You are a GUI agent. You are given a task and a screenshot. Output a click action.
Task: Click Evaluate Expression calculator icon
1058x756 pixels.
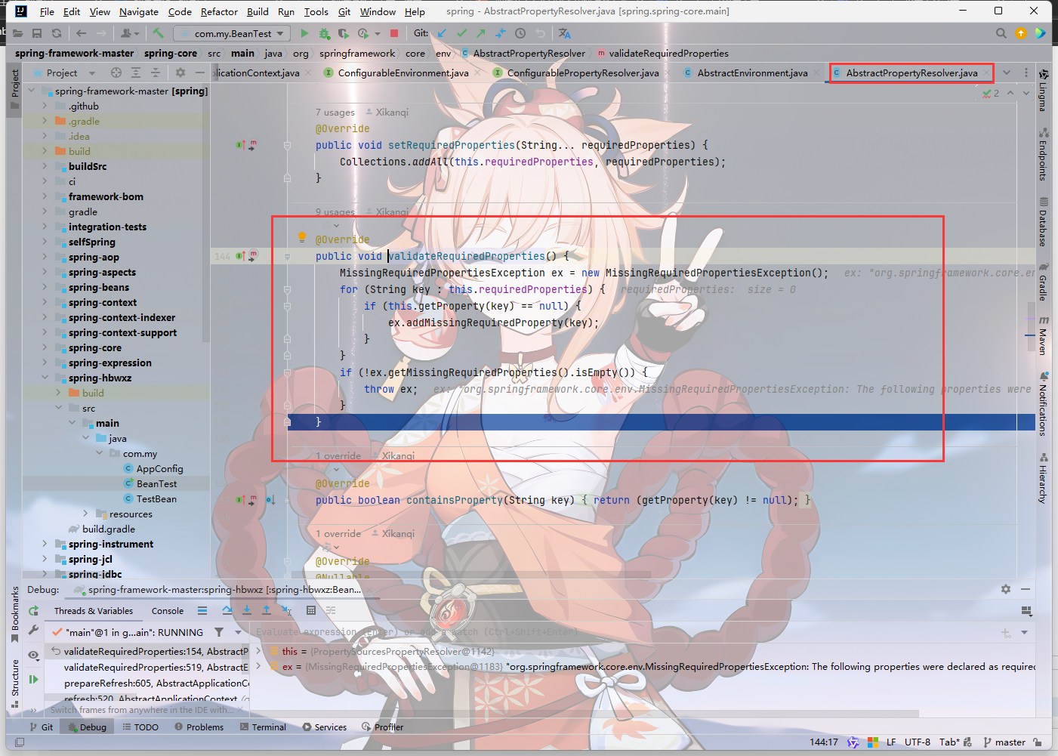point(311,610)
